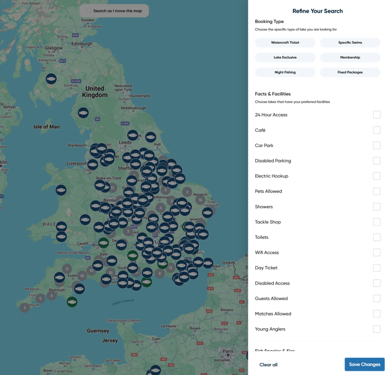Viewport: 386px width, 375px height.
Task: Select the fish marker north of Blackpool
Action: tap(84, 112)
